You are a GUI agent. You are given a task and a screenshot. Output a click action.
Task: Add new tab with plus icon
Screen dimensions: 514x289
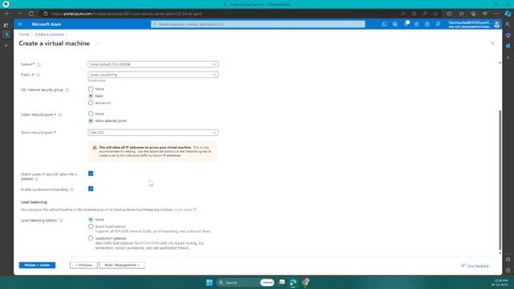click(x=6, y=46)
